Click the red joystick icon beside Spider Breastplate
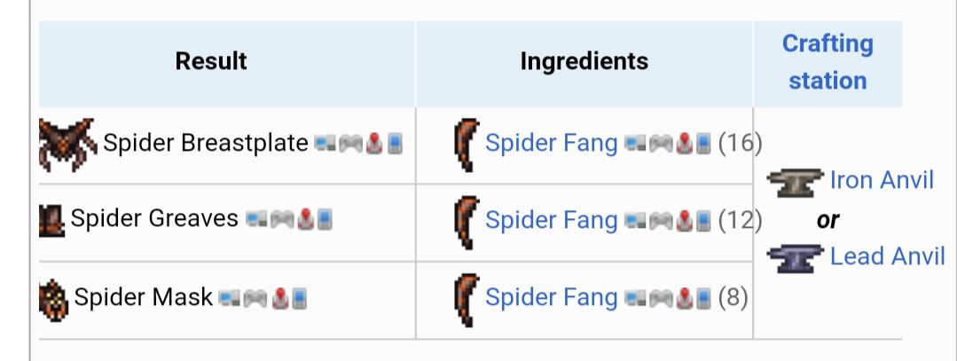The image size is (957, 361). pos(374,144)
